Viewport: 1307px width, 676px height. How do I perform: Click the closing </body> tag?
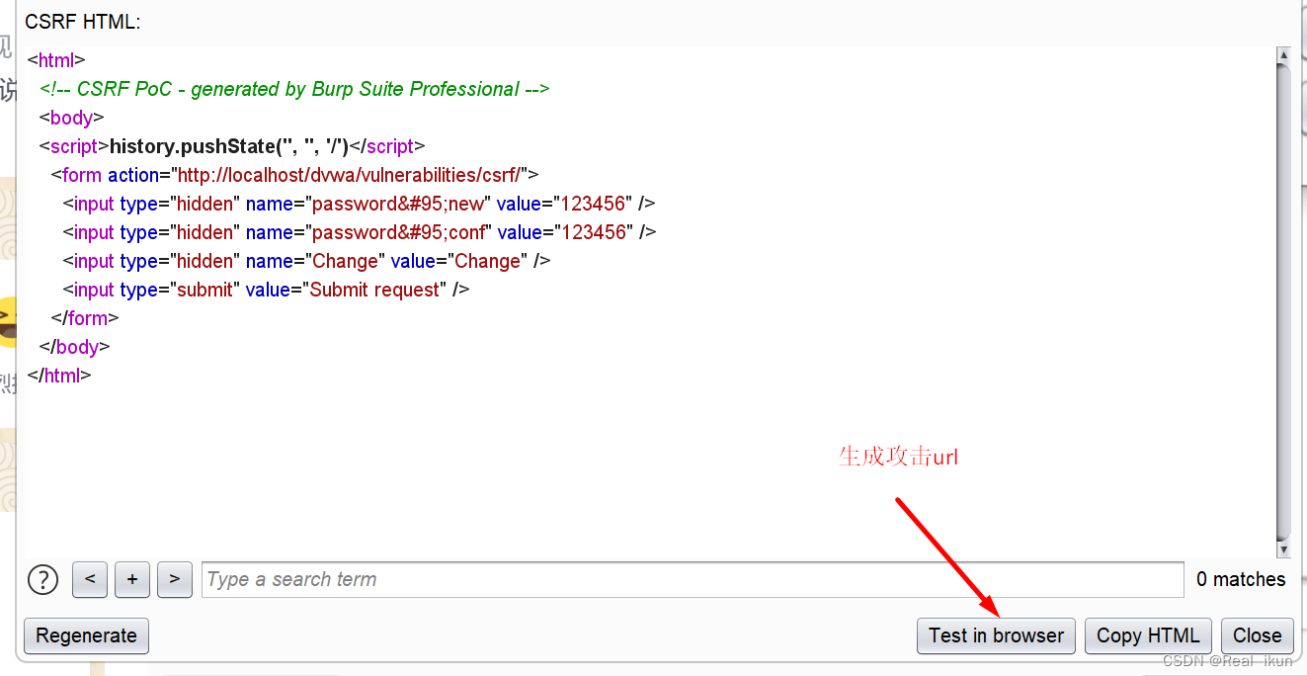(74, 347)
